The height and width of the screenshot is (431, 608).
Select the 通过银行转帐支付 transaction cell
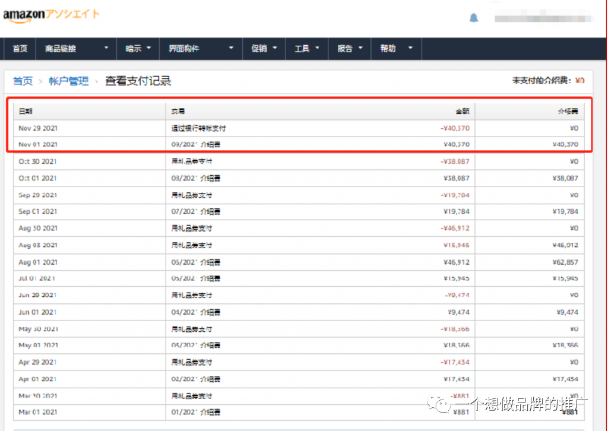tap(198, 128)
